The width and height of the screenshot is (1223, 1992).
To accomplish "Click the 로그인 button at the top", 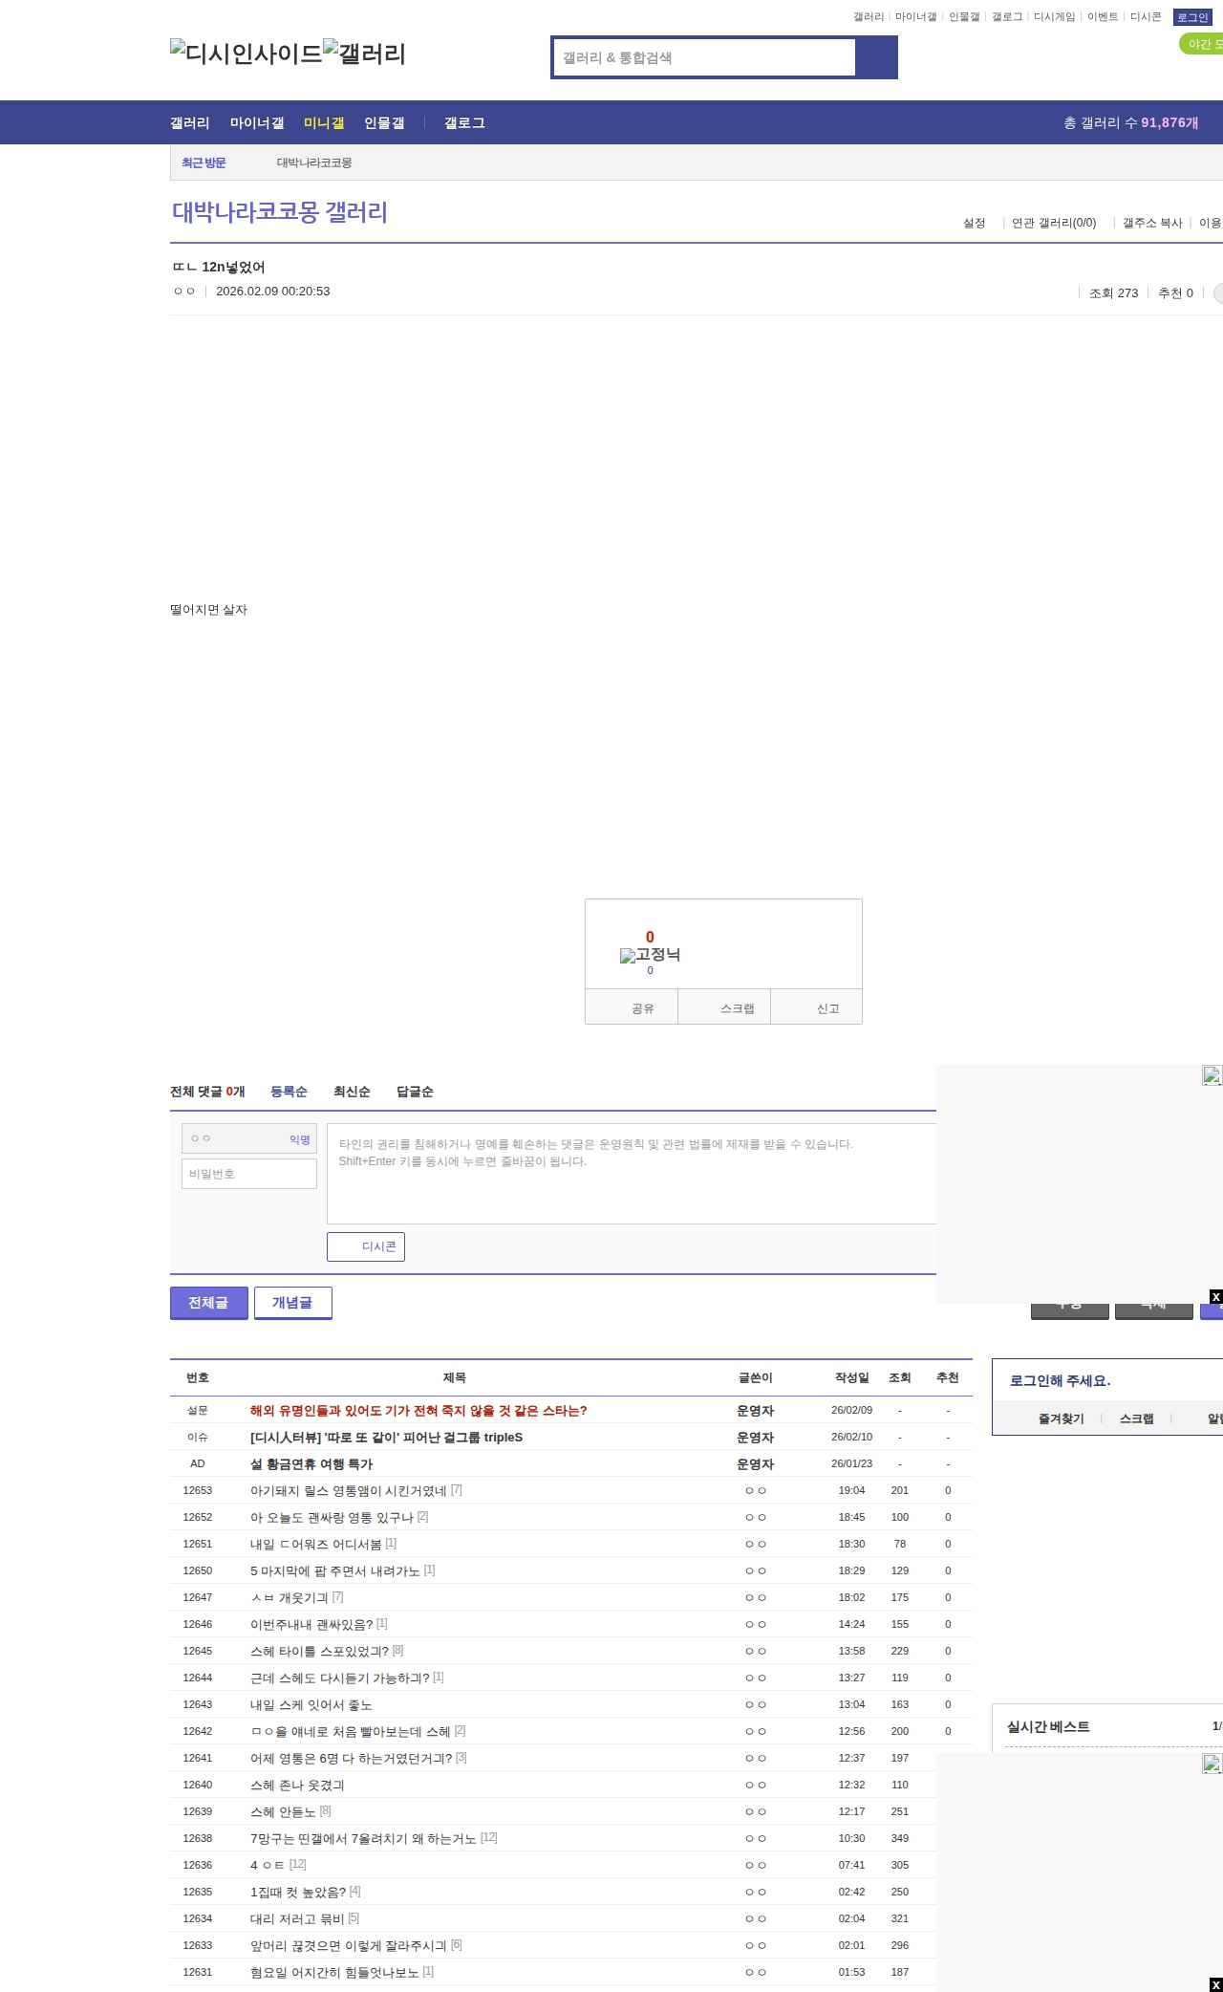I will pyautogui.click(x=1192, y=17).
